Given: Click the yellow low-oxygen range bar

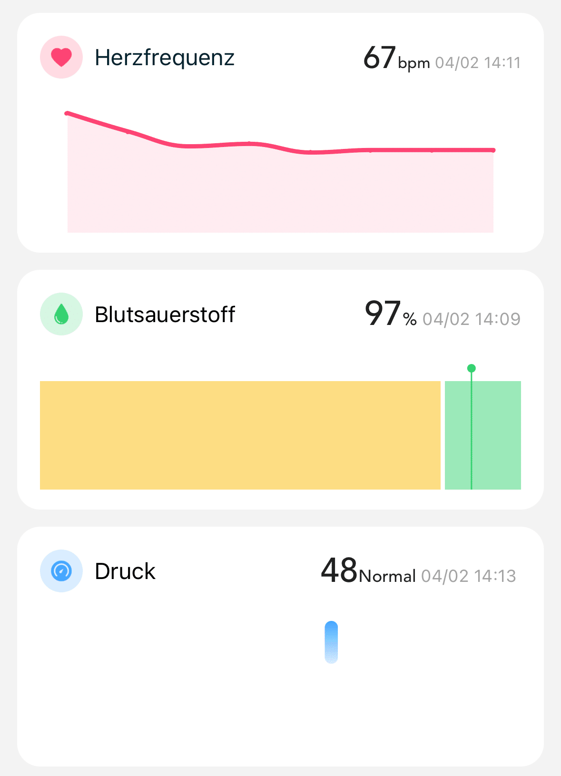Looking at the screenshot, I should [240, 435].
